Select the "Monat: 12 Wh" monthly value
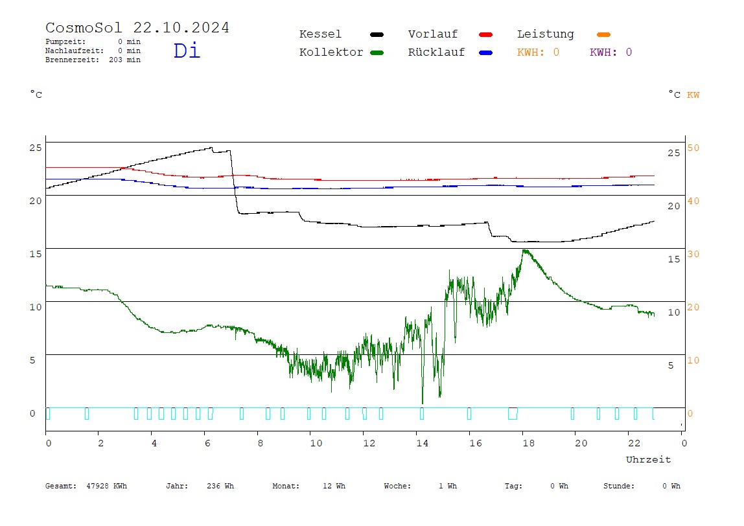The width and height of the screenshot is (744, 526). pyautogui.click(x=309, y=486)
